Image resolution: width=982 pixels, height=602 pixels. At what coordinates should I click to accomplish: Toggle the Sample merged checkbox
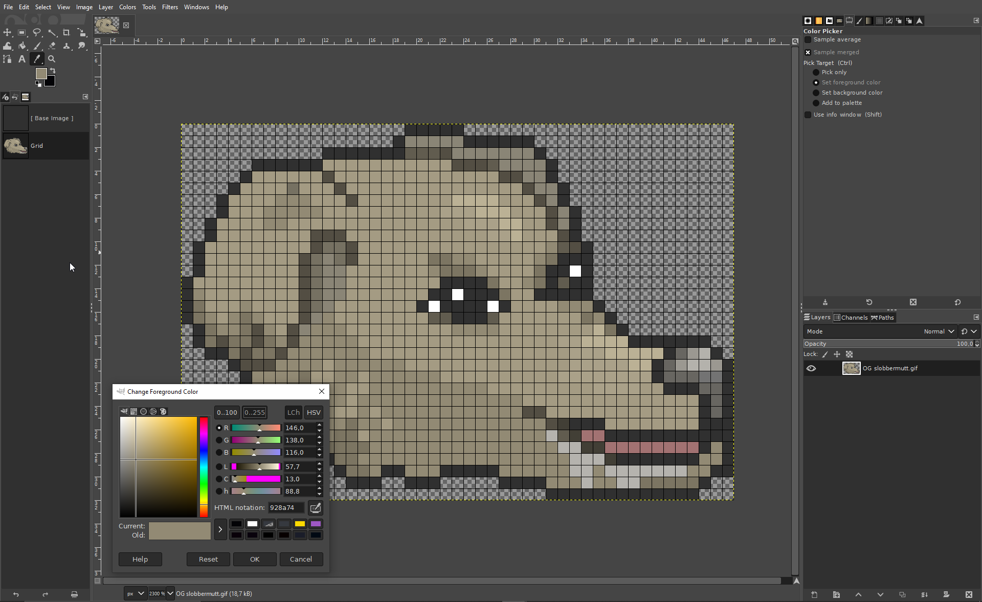(x=808, y=52)
